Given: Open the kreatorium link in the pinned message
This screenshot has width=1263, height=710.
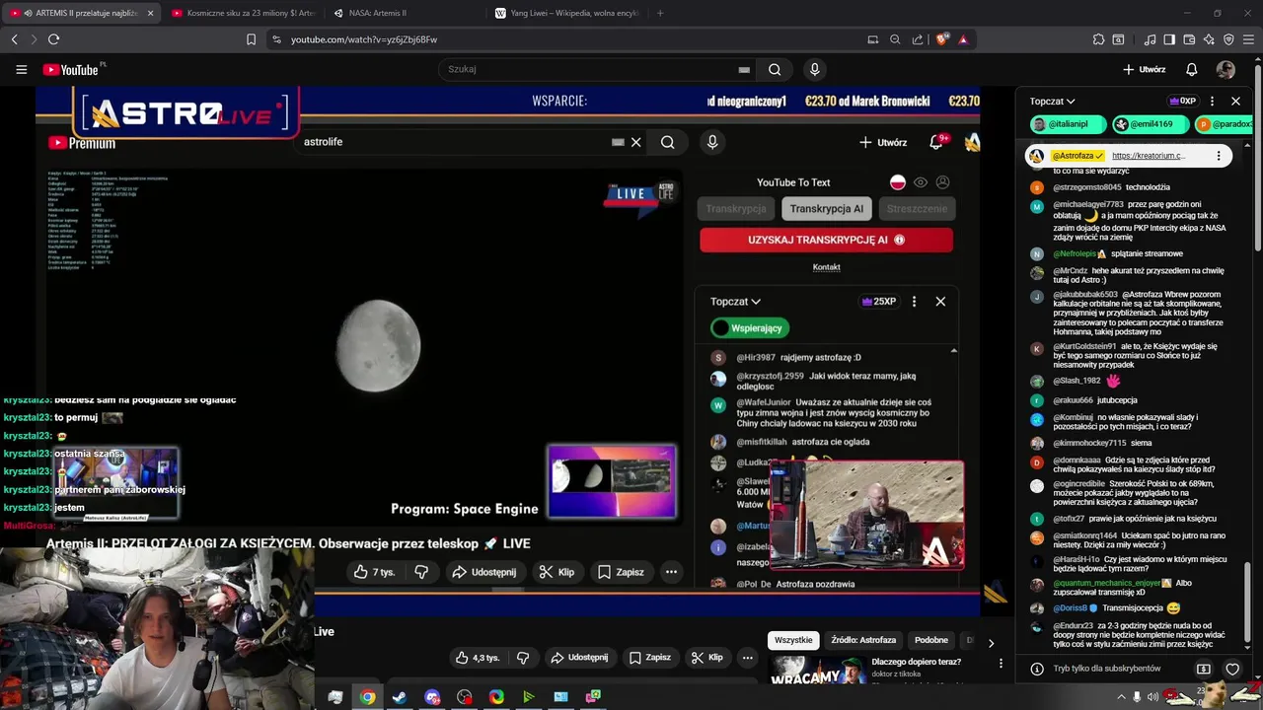Looking at the screenshot, I should [1149, 156].
